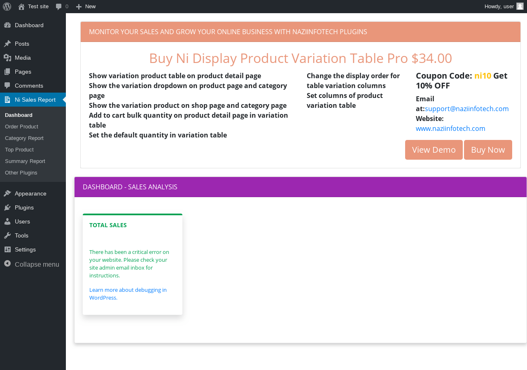Click the Buy Now button

tap(488, 150)
